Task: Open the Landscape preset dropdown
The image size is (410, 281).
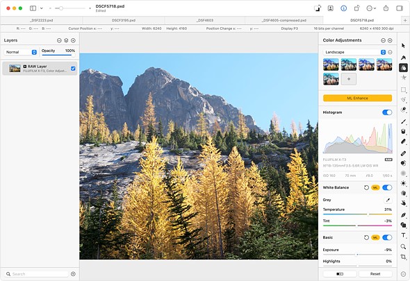Action: pos(354,52)
